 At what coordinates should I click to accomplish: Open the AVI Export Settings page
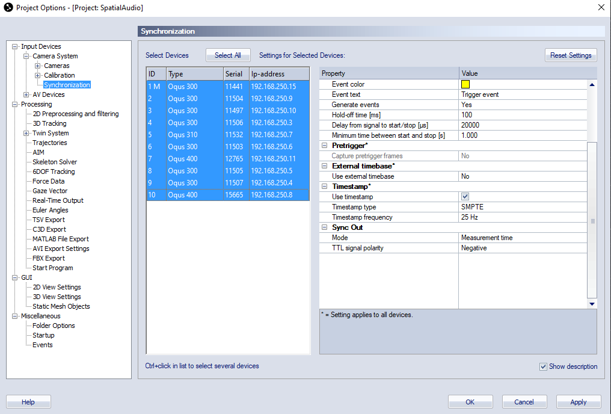coord(61,249)
